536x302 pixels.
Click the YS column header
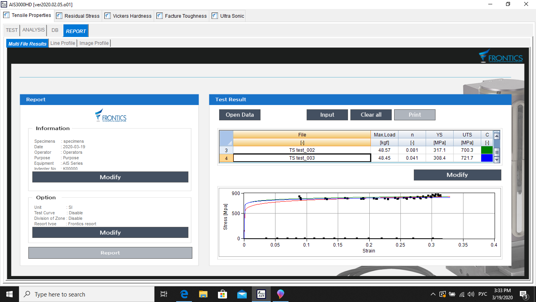pyautogui.click(x=439, y=134)
